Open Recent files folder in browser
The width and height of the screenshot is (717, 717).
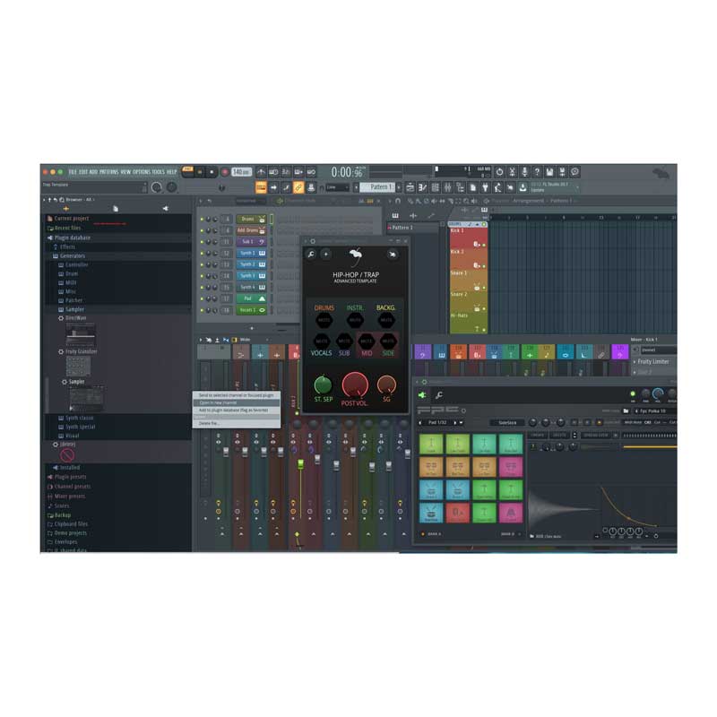point(64,228)
